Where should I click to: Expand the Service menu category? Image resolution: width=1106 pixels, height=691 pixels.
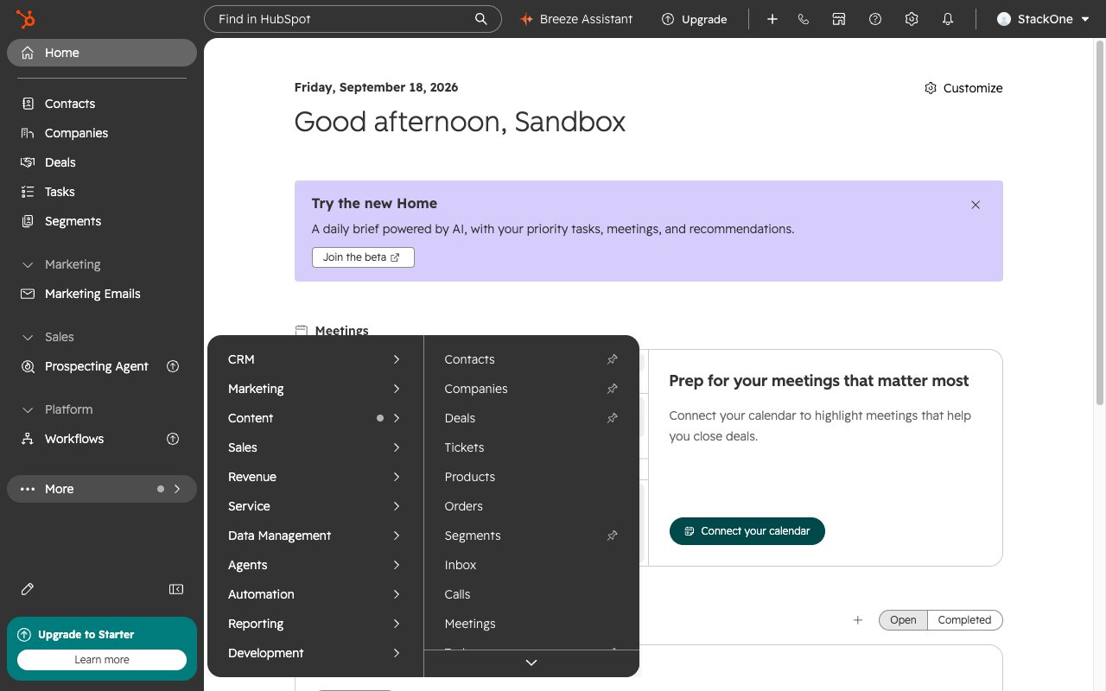pyautogui.click(x=315, y=506)
